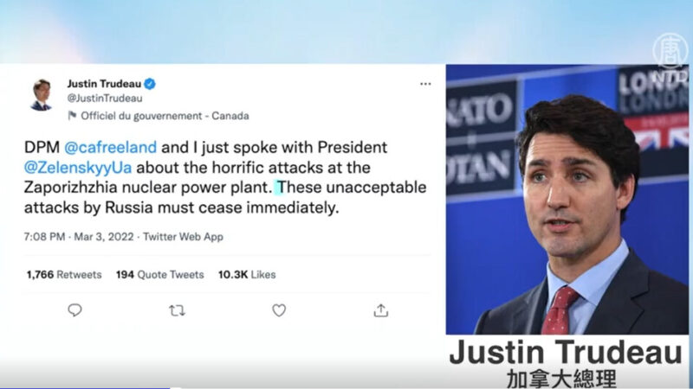Click the blue verified badge

150,83
